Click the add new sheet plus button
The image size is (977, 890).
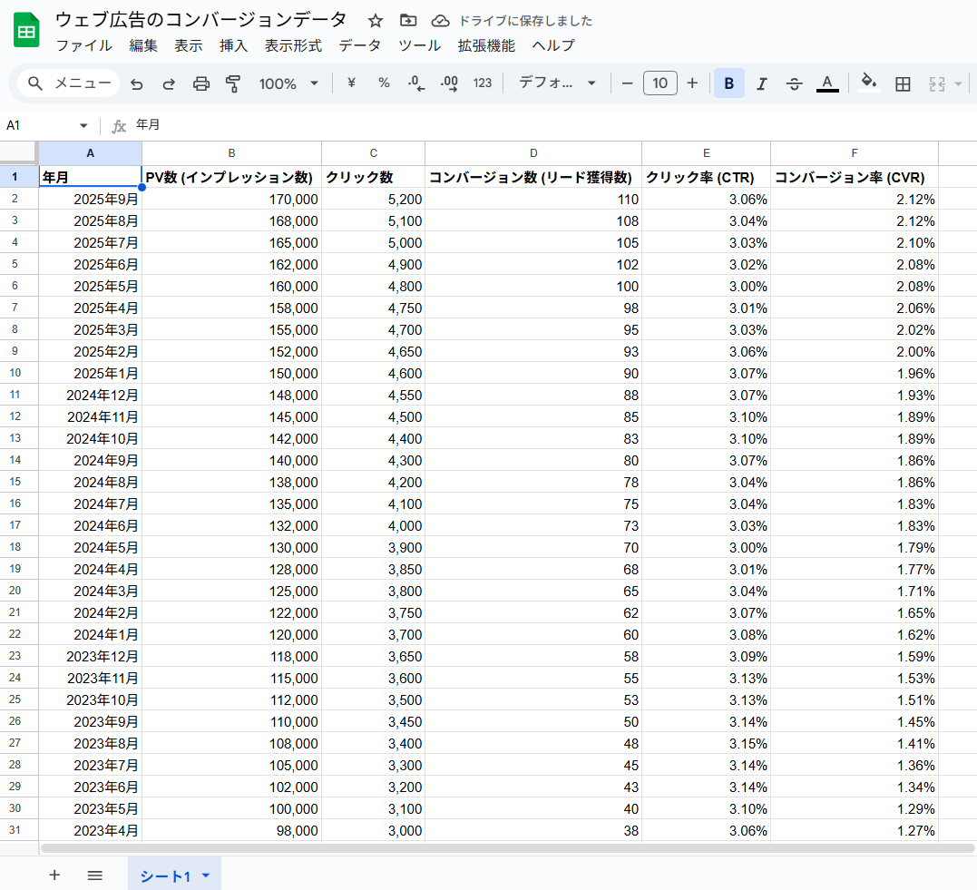[54, 875]
